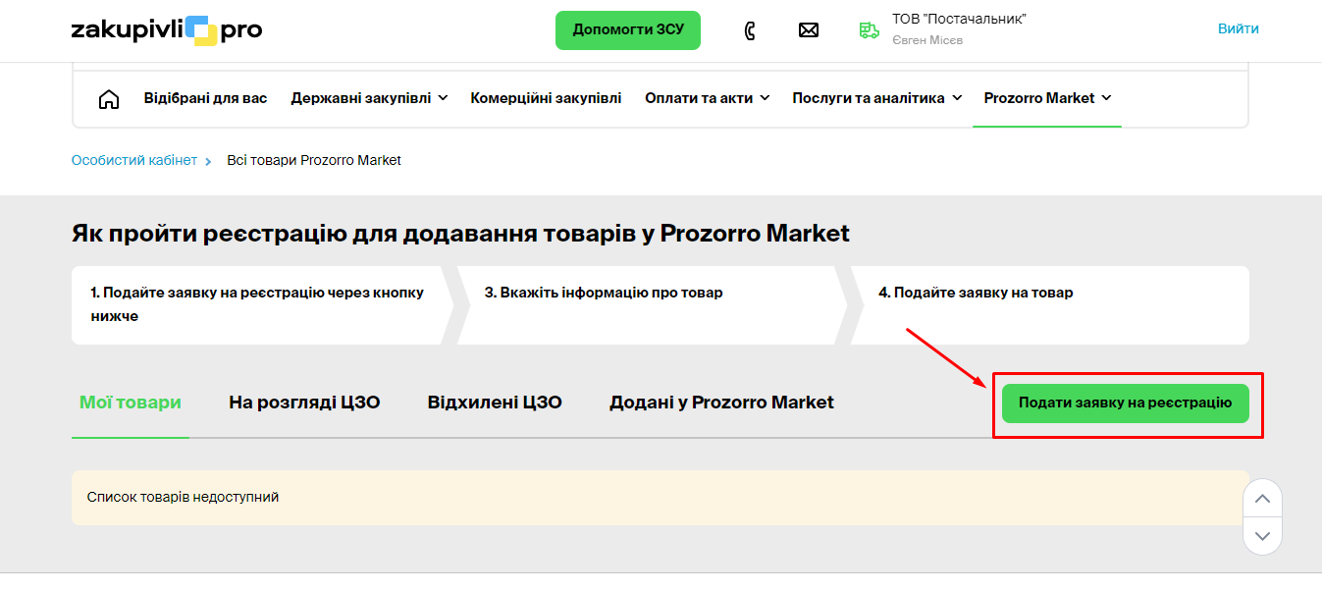Select the Комерційні закупівлі menu item
Viewport: 1322px width, 592px height.
(546, 97)
